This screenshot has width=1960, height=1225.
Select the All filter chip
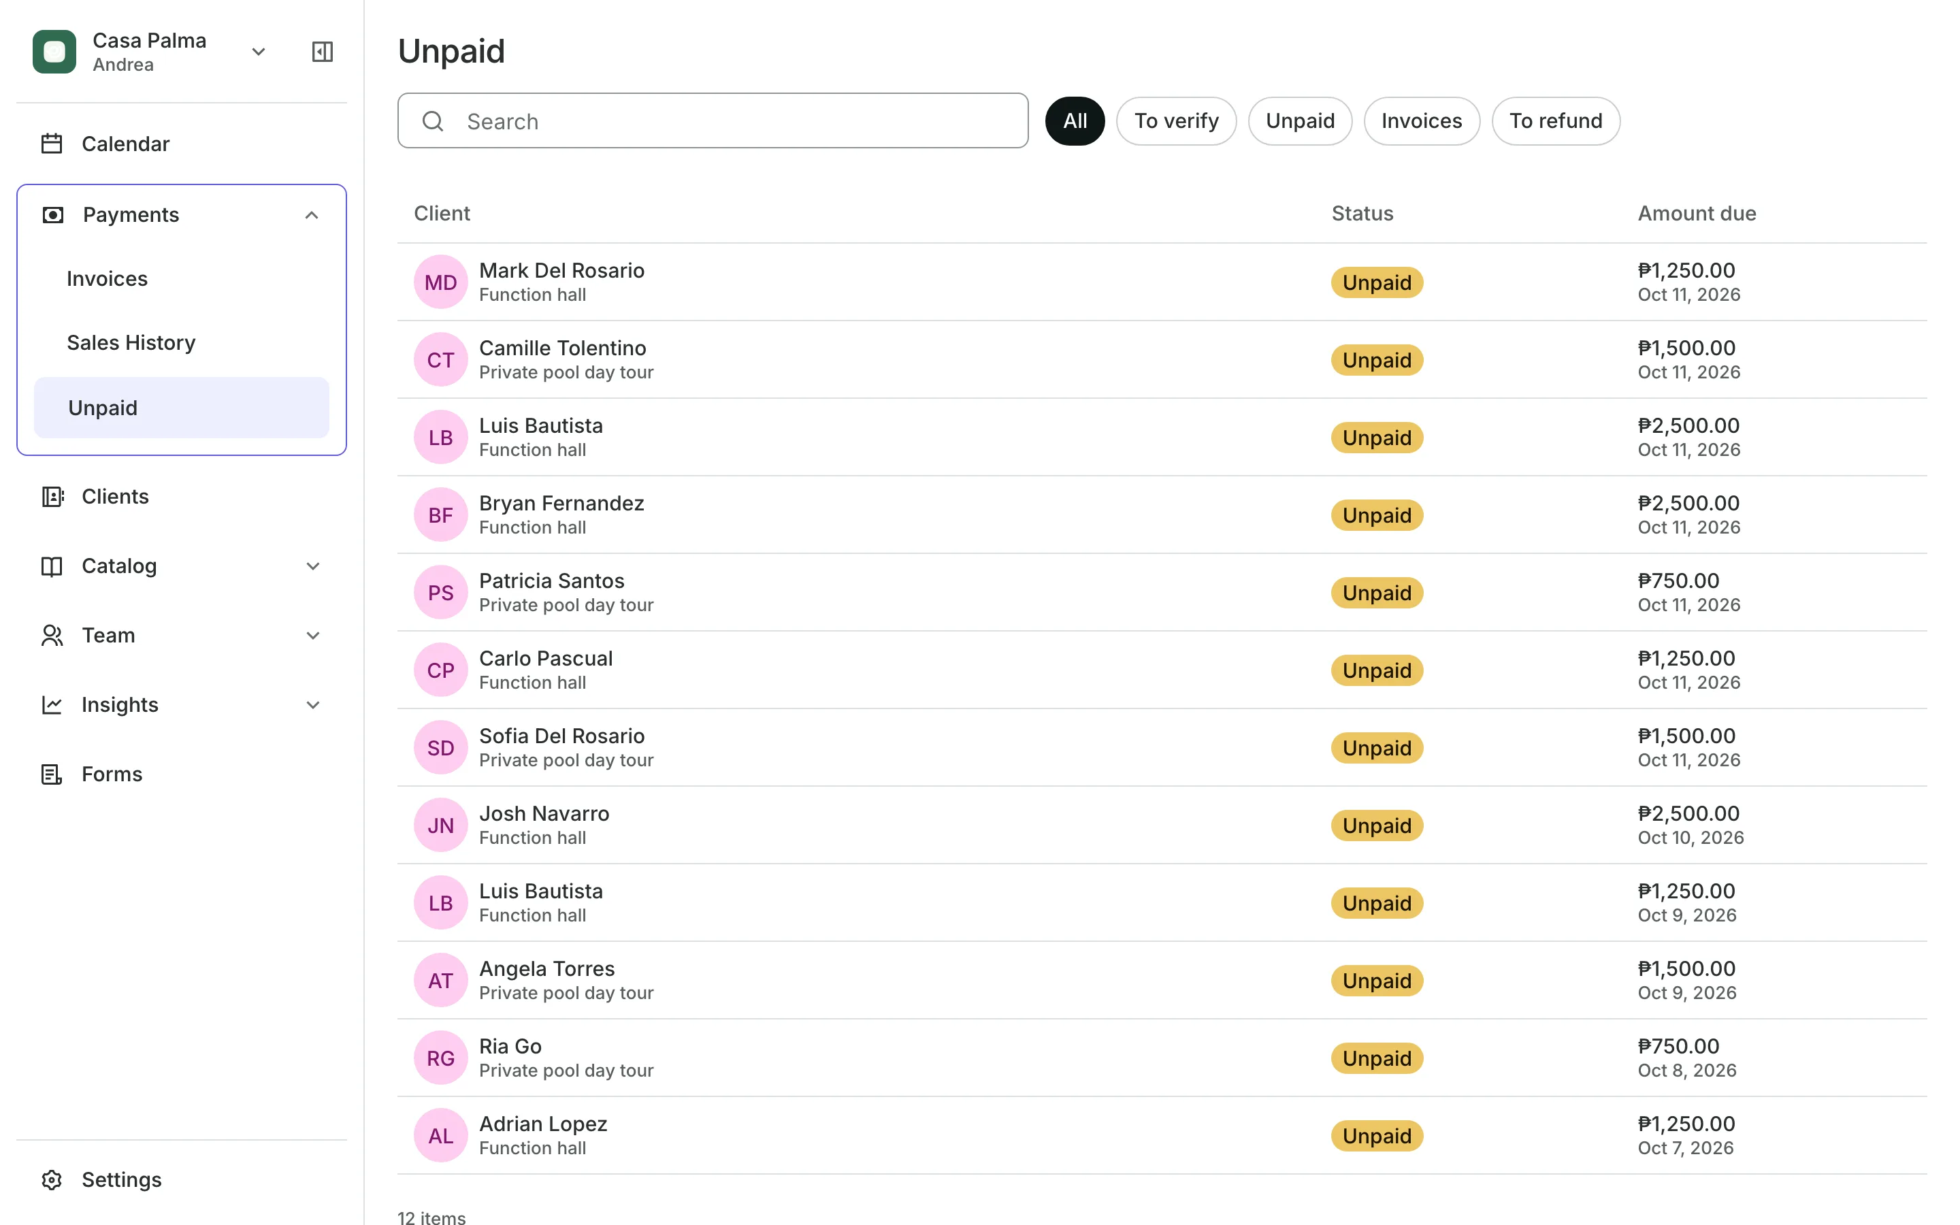pyautogui.click(x=1075, y=120)
